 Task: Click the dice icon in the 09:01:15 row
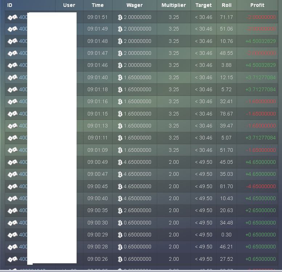(x=12, y=114)
